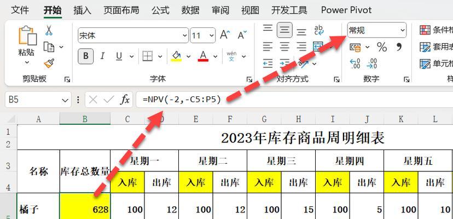Click the Copy icon

(x=49, y=47)
